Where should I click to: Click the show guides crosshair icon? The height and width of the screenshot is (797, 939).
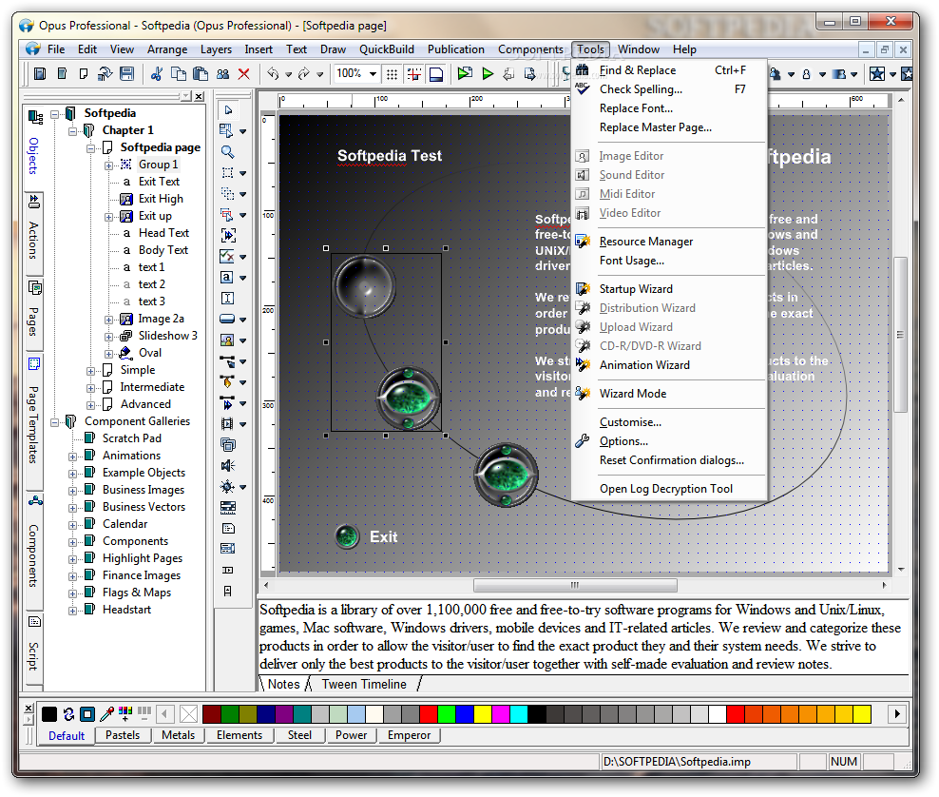413,73
